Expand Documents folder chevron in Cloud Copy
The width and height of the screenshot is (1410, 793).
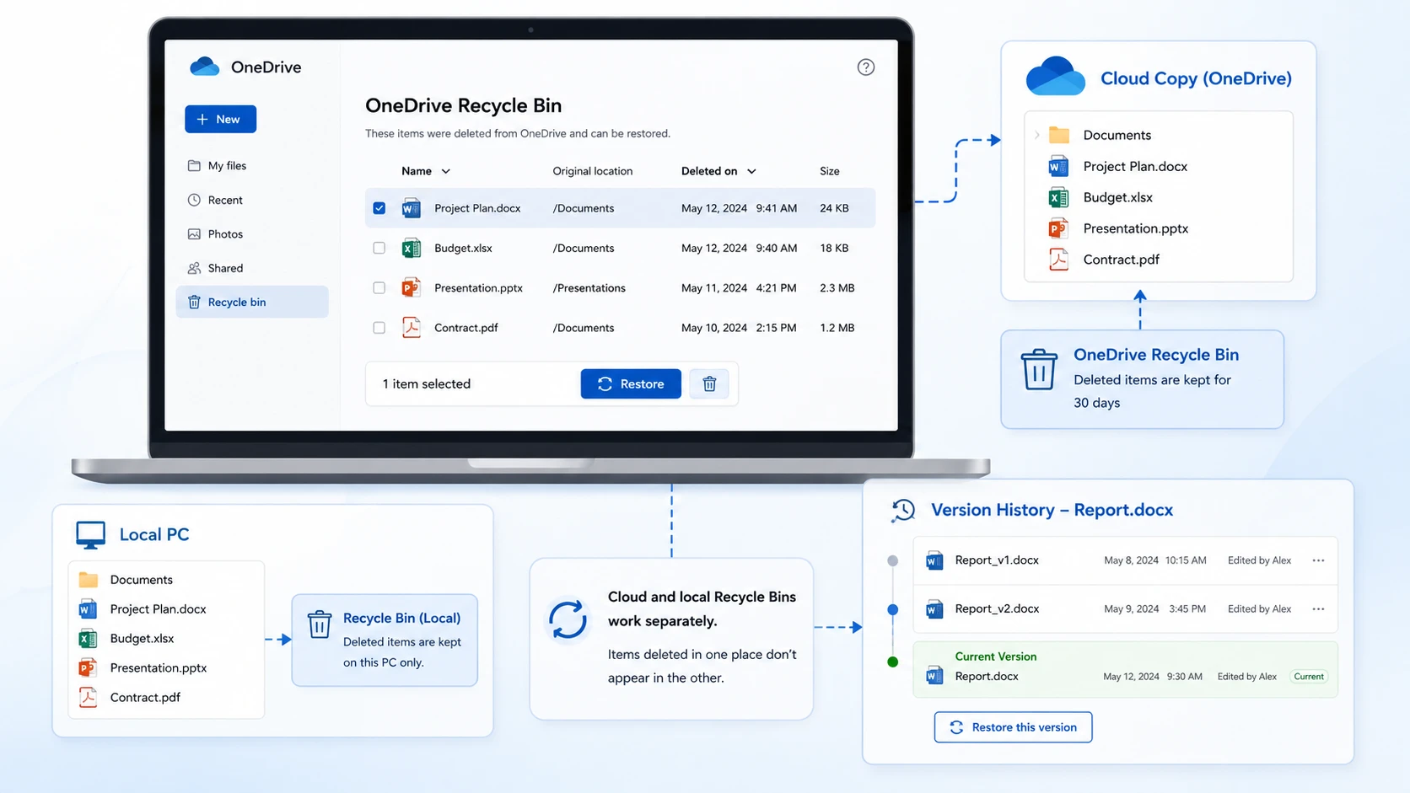tap(1037, 135)
